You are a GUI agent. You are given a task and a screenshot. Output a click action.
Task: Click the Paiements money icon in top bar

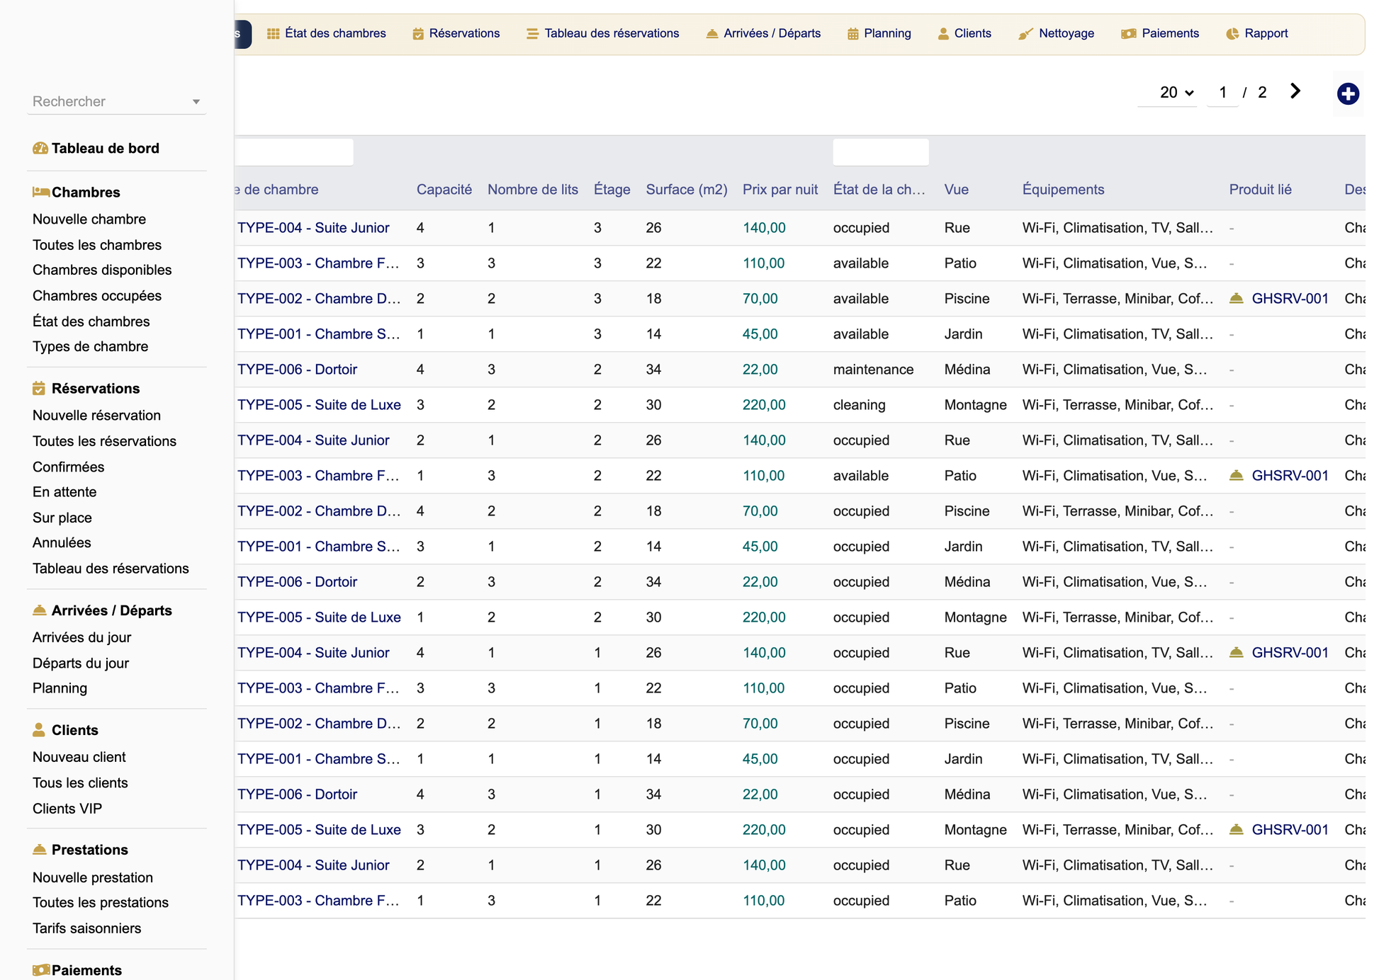[x=1129, y=33]
